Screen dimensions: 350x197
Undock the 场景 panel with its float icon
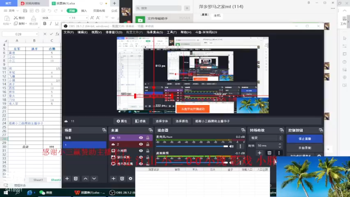[x=104, y=130]
